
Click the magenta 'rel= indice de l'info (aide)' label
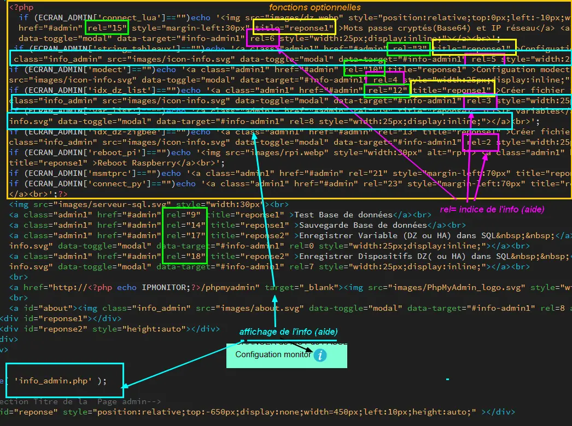coord(492,210)
